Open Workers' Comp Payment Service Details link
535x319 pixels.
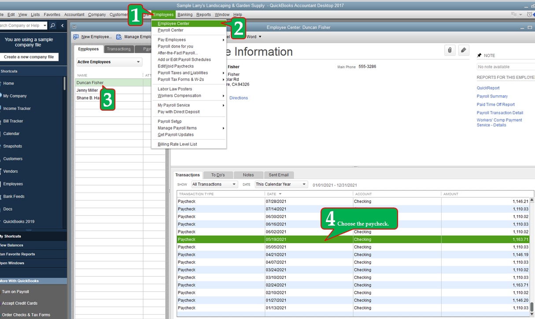click(499, 122)
